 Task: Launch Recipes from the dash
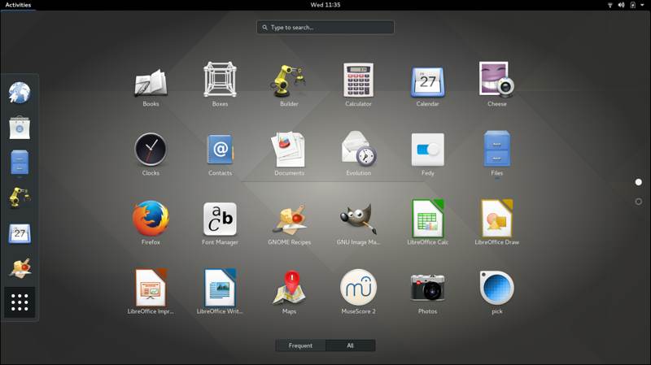pos(20,267)
